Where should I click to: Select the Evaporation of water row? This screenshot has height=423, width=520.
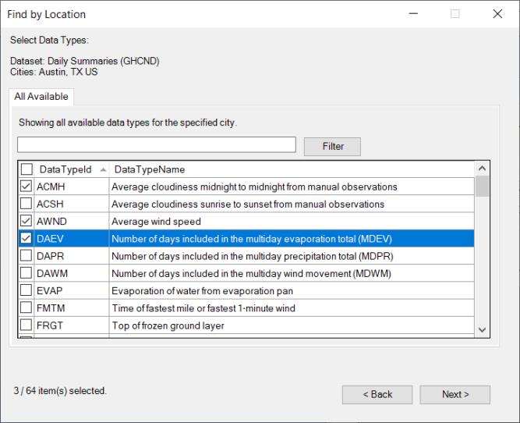(203, 290)
